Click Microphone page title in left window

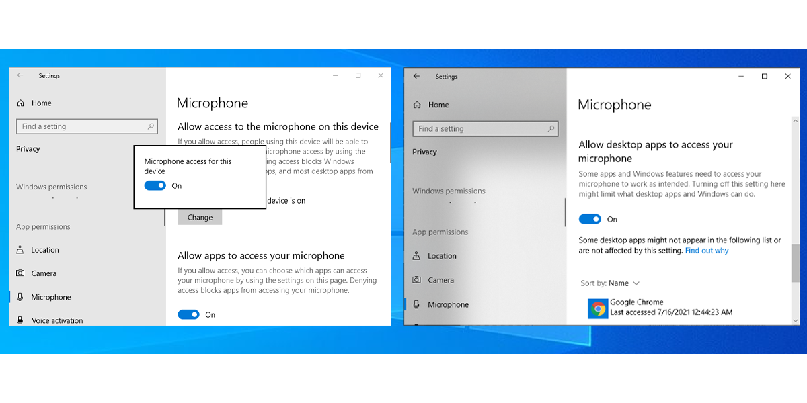[x=213, y=103]
